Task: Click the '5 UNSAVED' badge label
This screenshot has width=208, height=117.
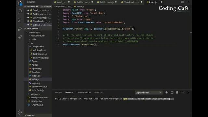Action: click(46, 6)
